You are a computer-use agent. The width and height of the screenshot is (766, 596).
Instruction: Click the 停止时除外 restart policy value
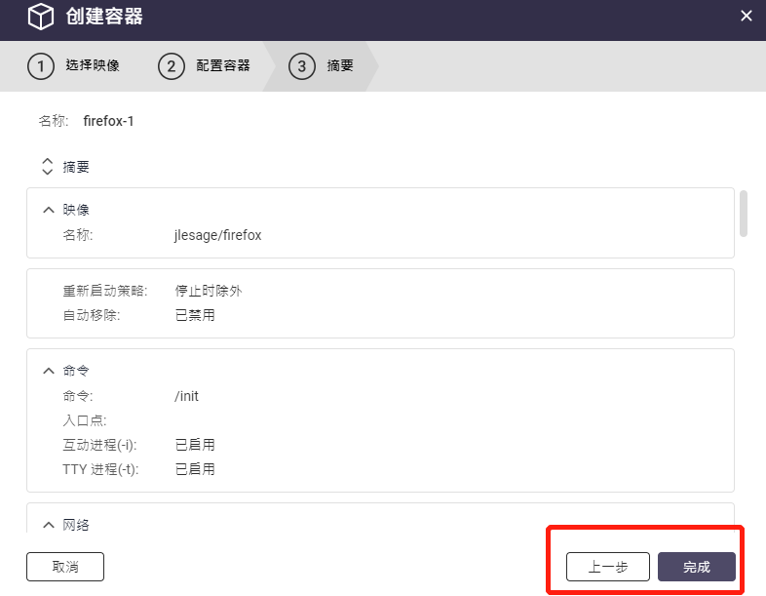click(x=208, y=291)
